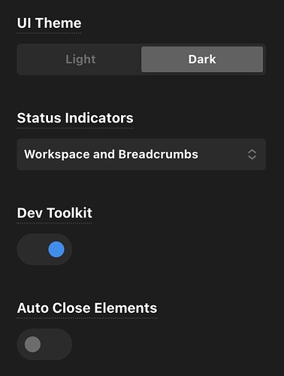Image resolution: width=284 pixels, height=376 pixels.
Task: Enable the Auto Close Elements toggle
Action: pyautogui.click(x=44, y=344)
